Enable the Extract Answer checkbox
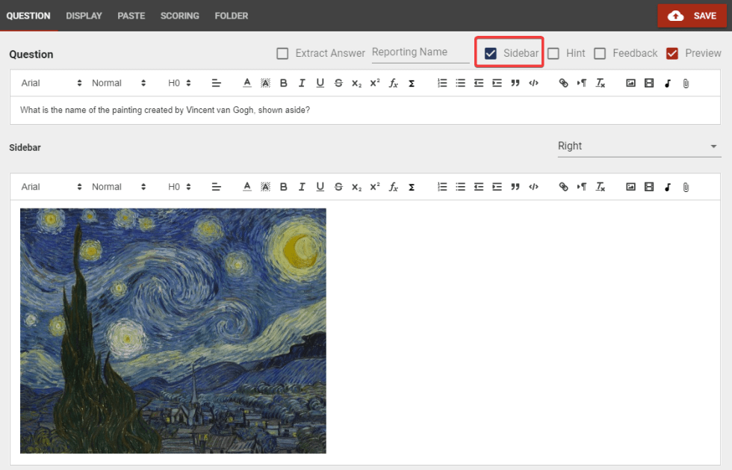 pyautogui.click(x=282, y=53)
